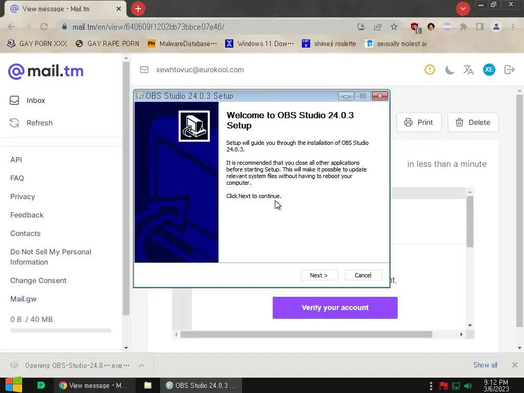
Task: Refresh the mailbox from the sidebar
Action: coord(39,123)
